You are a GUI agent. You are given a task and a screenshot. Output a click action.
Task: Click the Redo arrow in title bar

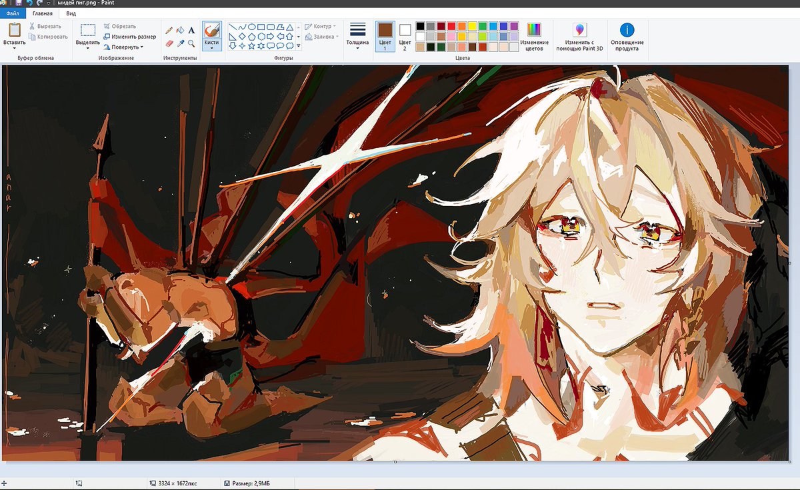tap(39, 3)
